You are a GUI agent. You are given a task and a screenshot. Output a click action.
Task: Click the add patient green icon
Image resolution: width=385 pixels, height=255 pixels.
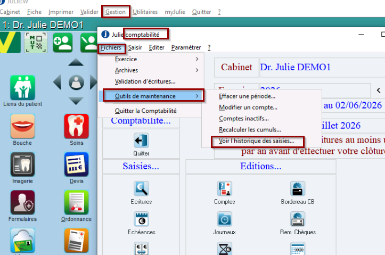click(63, 43)
